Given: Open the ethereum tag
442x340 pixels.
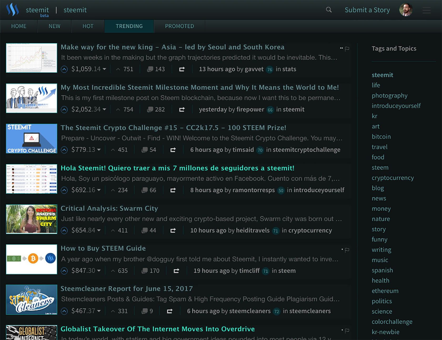Looking at the screenshot, I should point(385,291).
